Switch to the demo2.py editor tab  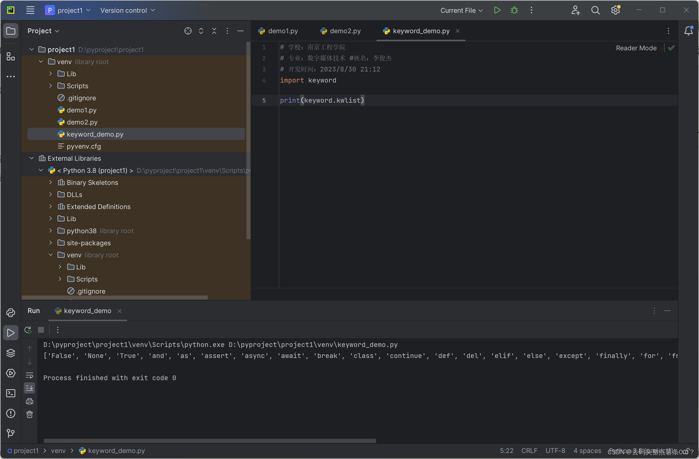pyautogui.click(x=345, y=31)
